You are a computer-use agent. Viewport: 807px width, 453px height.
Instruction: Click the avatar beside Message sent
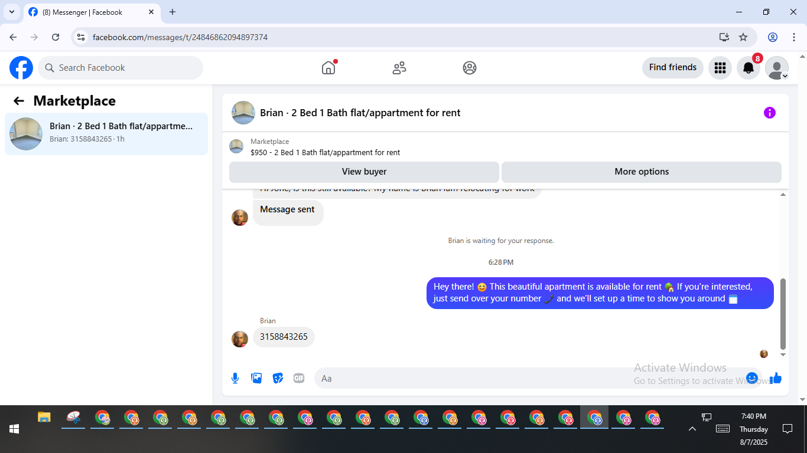point(240,218)
